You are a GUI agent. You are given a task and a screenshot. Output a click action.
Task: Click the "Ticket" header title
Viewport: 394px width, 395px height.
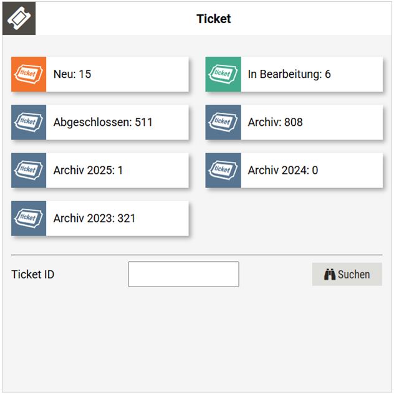tap(214, 19)
